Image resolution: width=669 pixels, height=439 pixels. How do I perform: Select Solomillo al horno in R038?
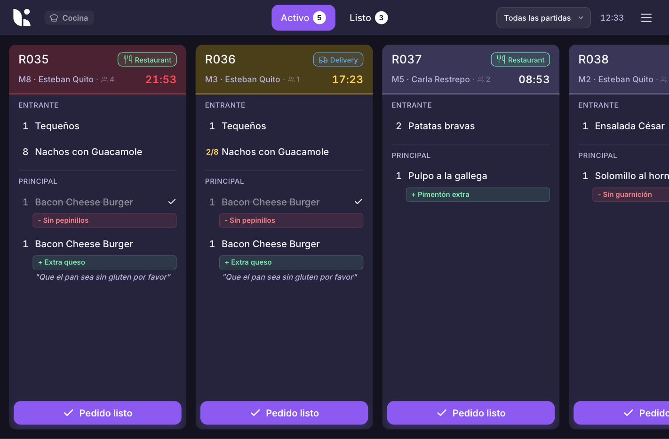[x=623, y=176]
